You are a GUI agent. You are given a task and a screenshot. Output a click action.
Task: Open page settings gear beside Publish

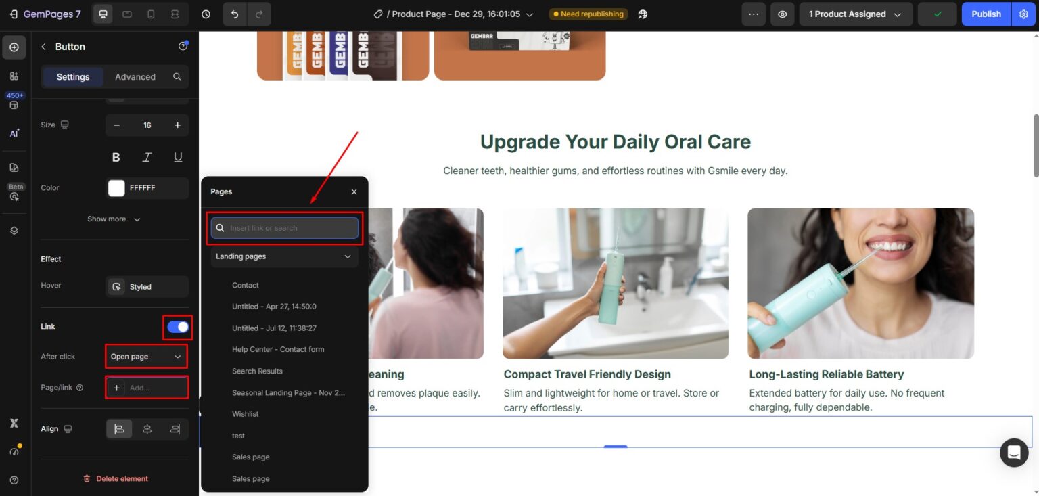click(x=1023, y=14)
